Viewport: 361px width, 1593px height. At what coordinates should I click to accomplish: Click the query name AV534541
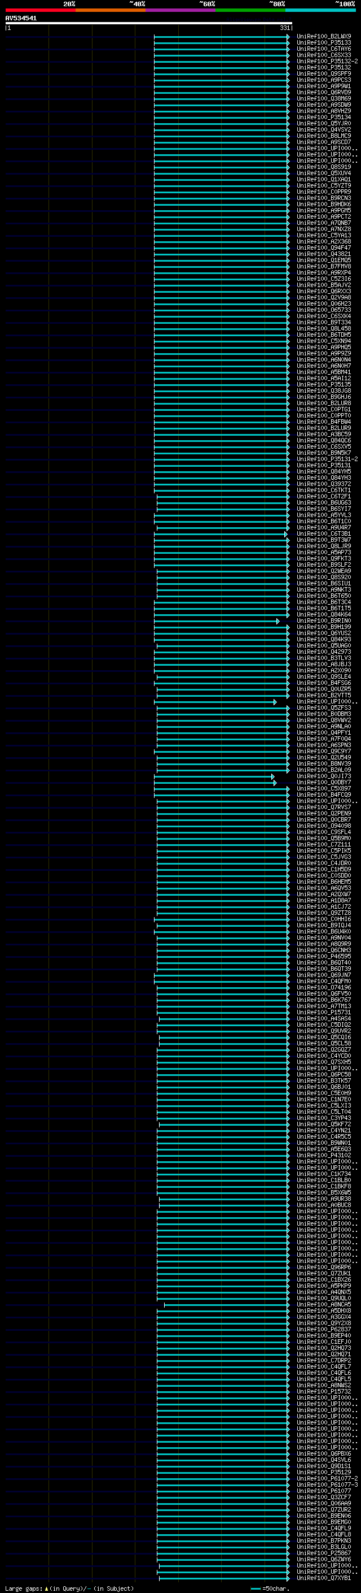[21, 19]
